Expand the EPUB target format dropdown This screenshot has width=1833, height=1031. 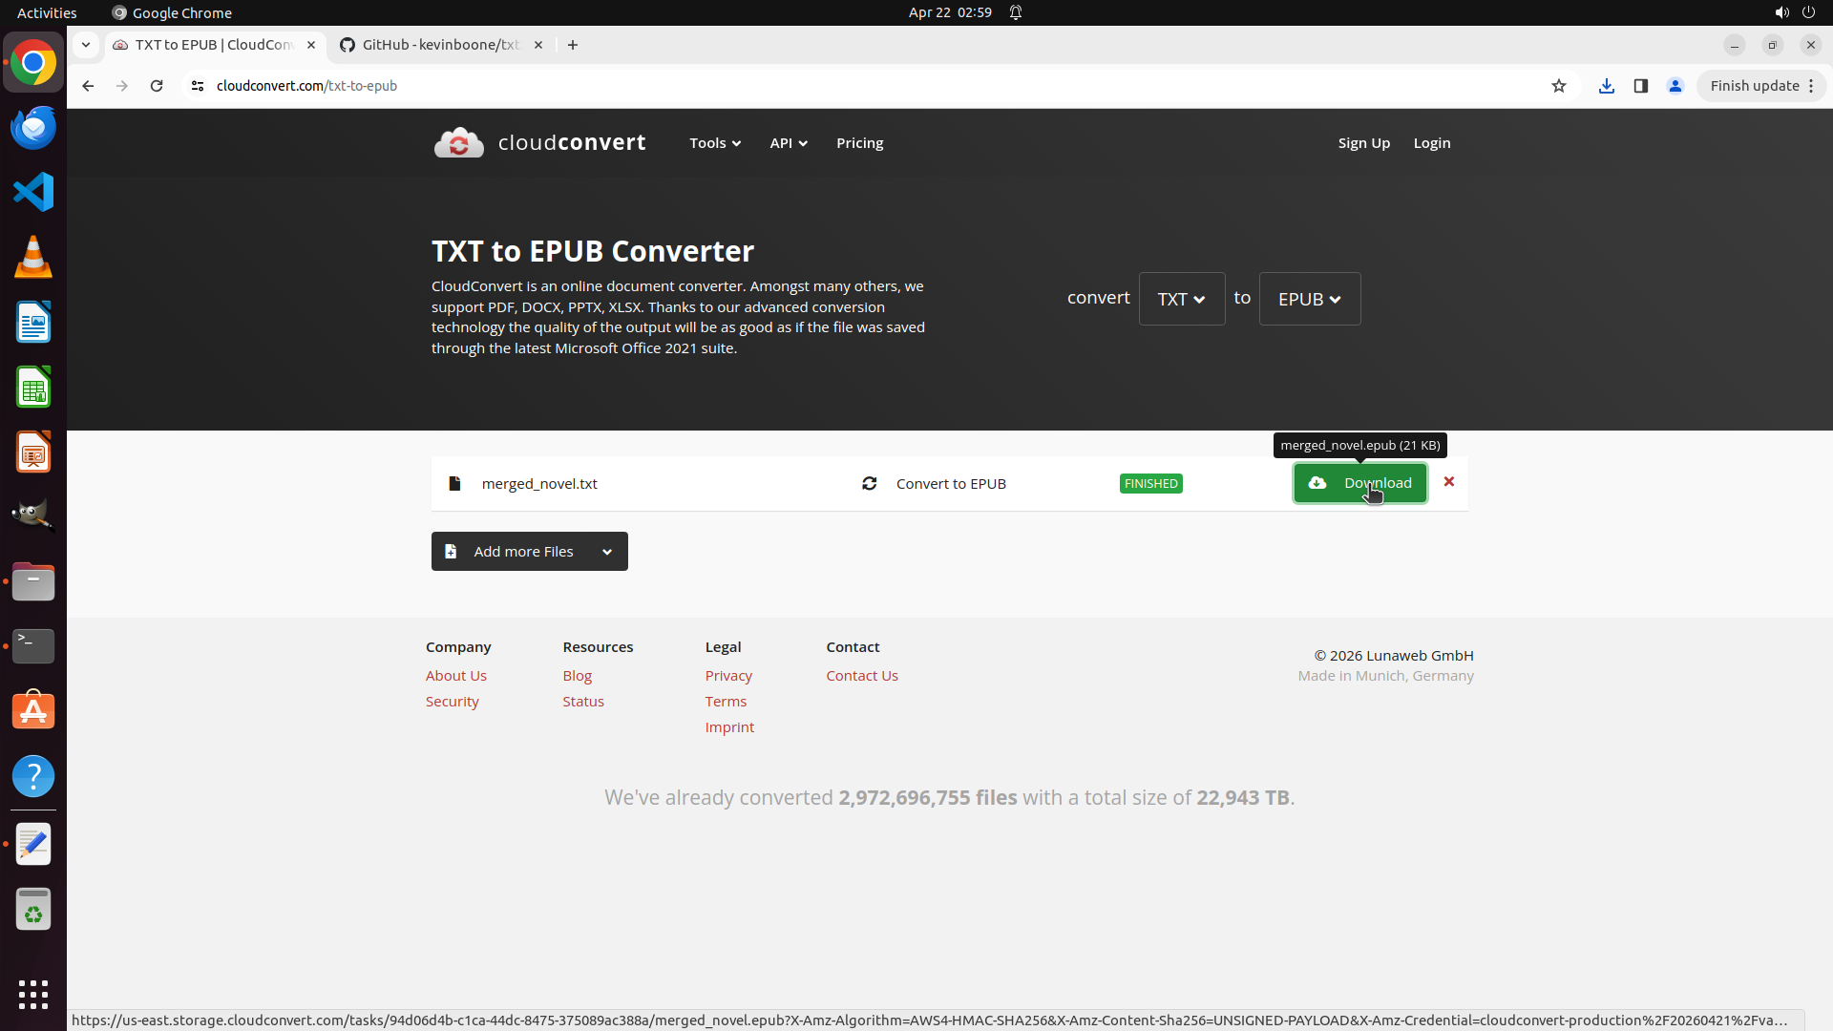[x=1309, y=299]
